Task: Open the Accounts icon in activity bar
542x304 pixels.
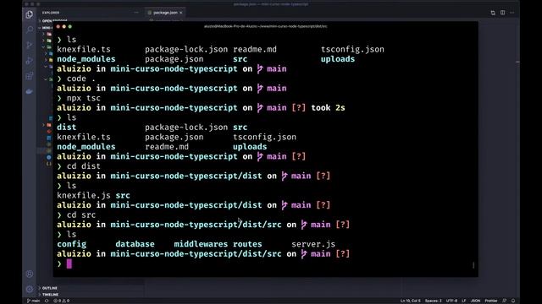Action: [30, 274]
